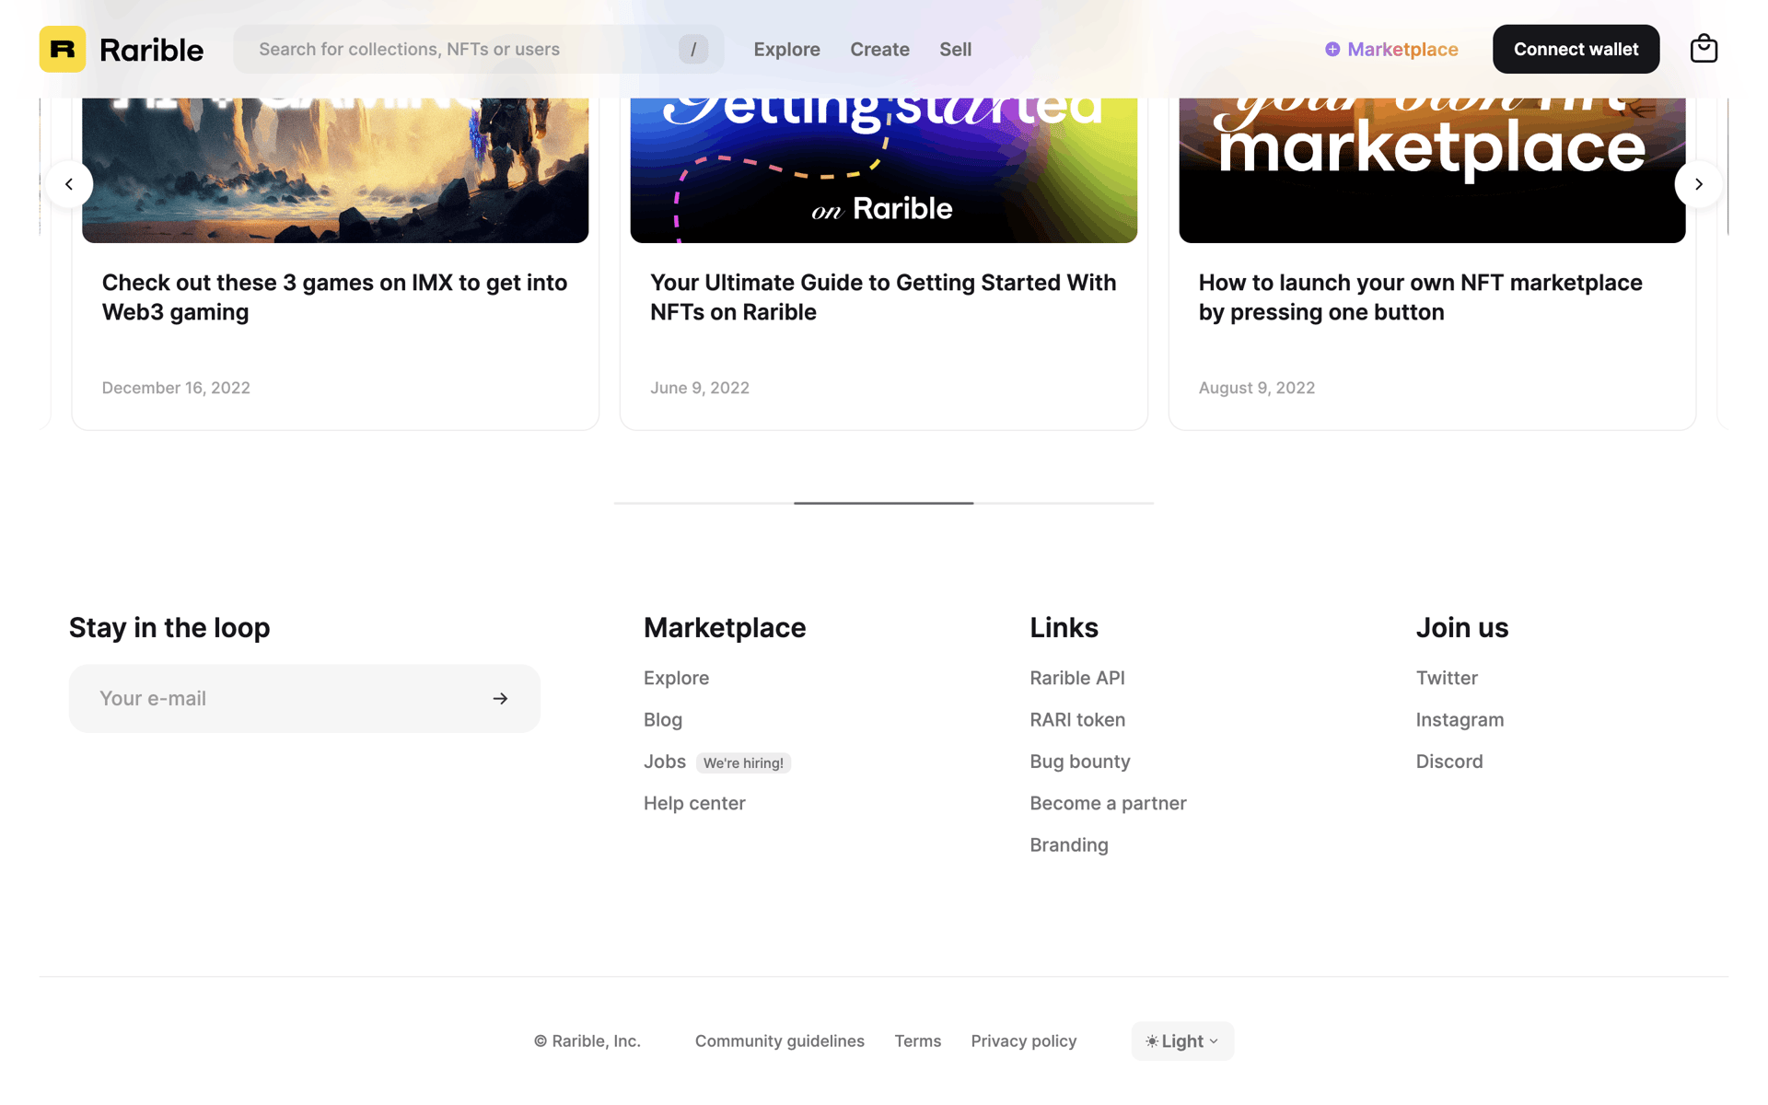Click the slash shortcut key badge
Viewport: 1768px width, 1105px height.
click(x=693, y=49)
